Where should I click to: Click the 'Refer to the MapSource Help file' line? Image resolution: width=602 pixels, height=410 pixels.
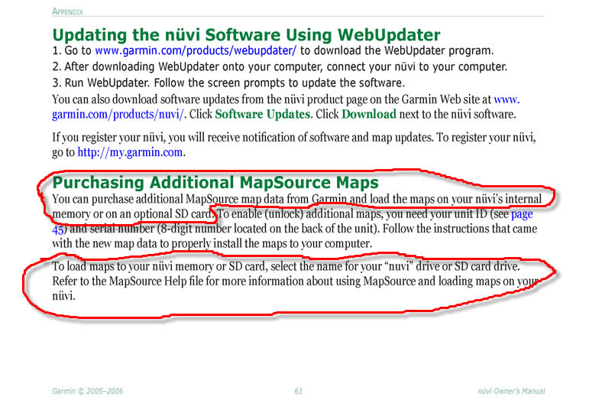296,281
